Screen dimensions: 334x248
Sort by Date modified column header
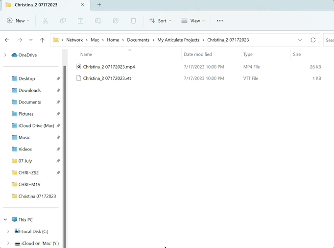(198, 54)
